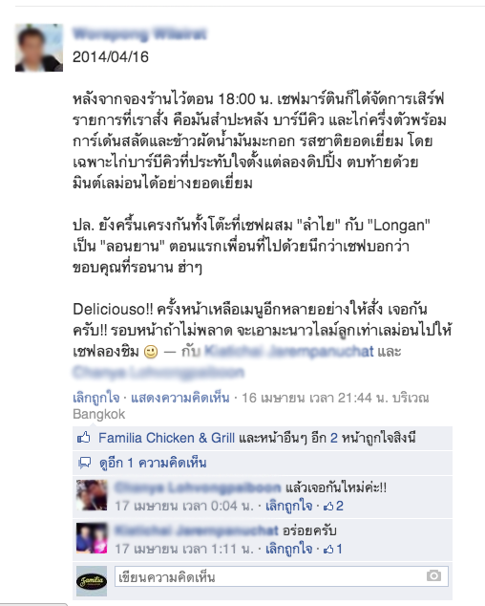Toggle เลิกถูกใจ on the 0:04 comment
Screen dimensions: 485x606
point(289,506)
